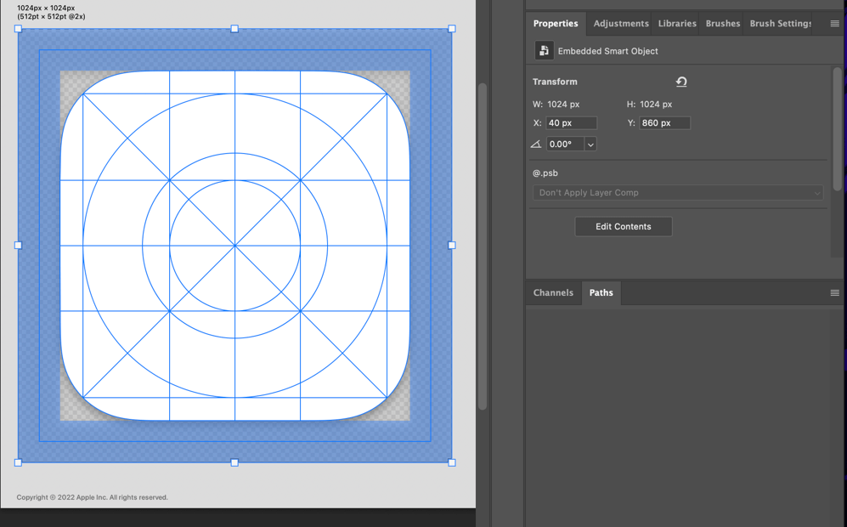The image size is (847, 527).
Task: Click the bottom-left corner transform handle
Action: tap(18, 462)
